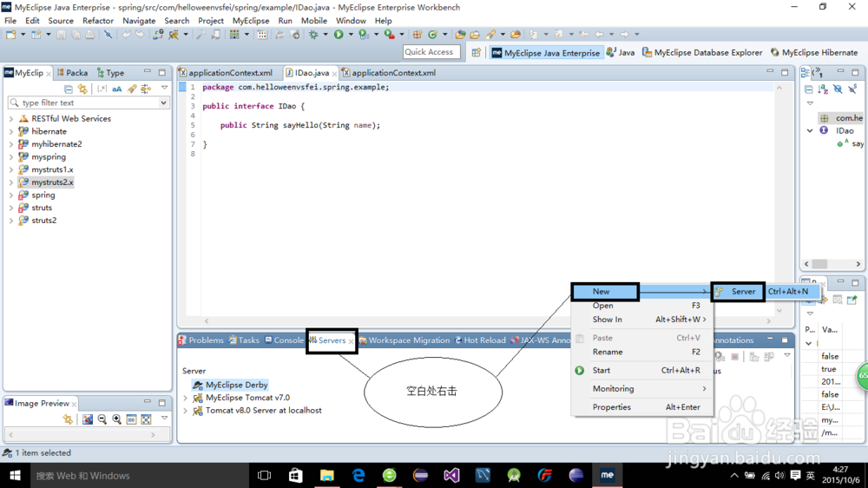Expand MyEclipse Tomcat v7.0 server
The image size is (868, 488).
pos(186,398)
